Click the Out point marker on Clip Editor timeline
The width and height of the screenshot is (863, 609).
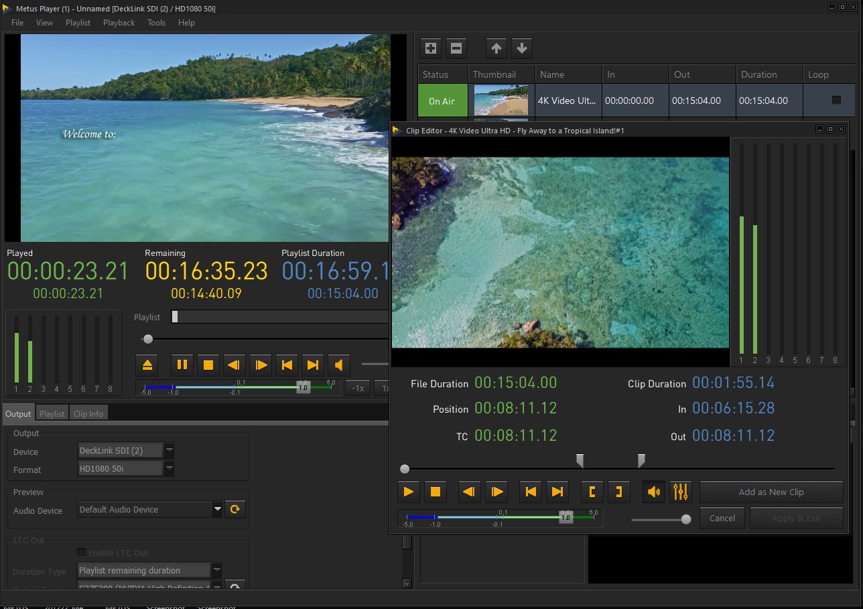point(641,461)
